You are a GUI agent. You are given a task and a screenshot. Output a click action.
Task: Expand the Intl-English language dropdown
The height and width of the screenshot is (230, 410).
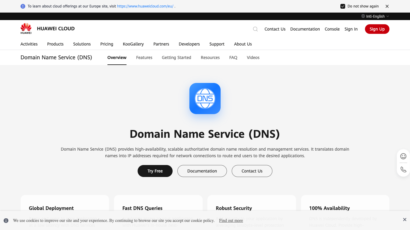tap(375, 16)
